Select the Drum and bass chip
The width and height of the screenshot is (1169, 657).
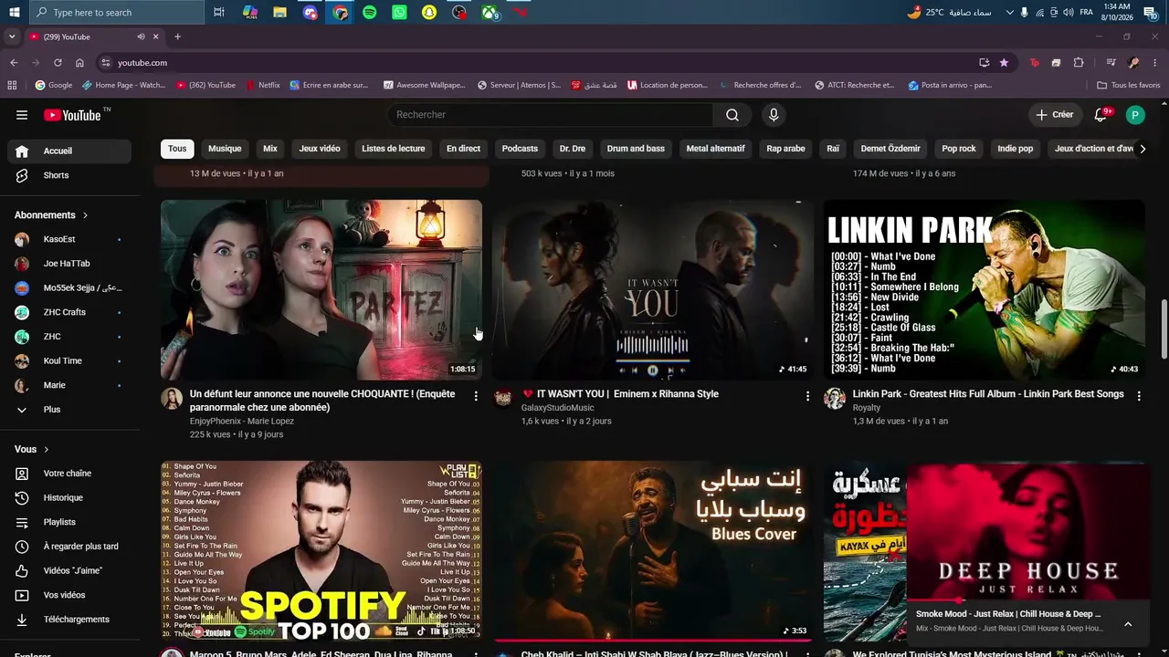click(636, 149)
